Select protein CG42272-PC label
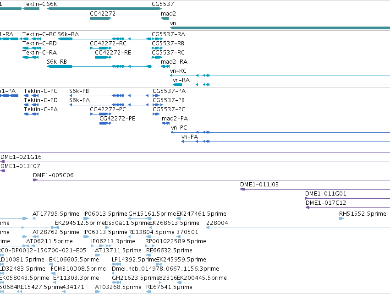Image resolution: width=390 pixels, height=294 pixels. pos(108,109)
